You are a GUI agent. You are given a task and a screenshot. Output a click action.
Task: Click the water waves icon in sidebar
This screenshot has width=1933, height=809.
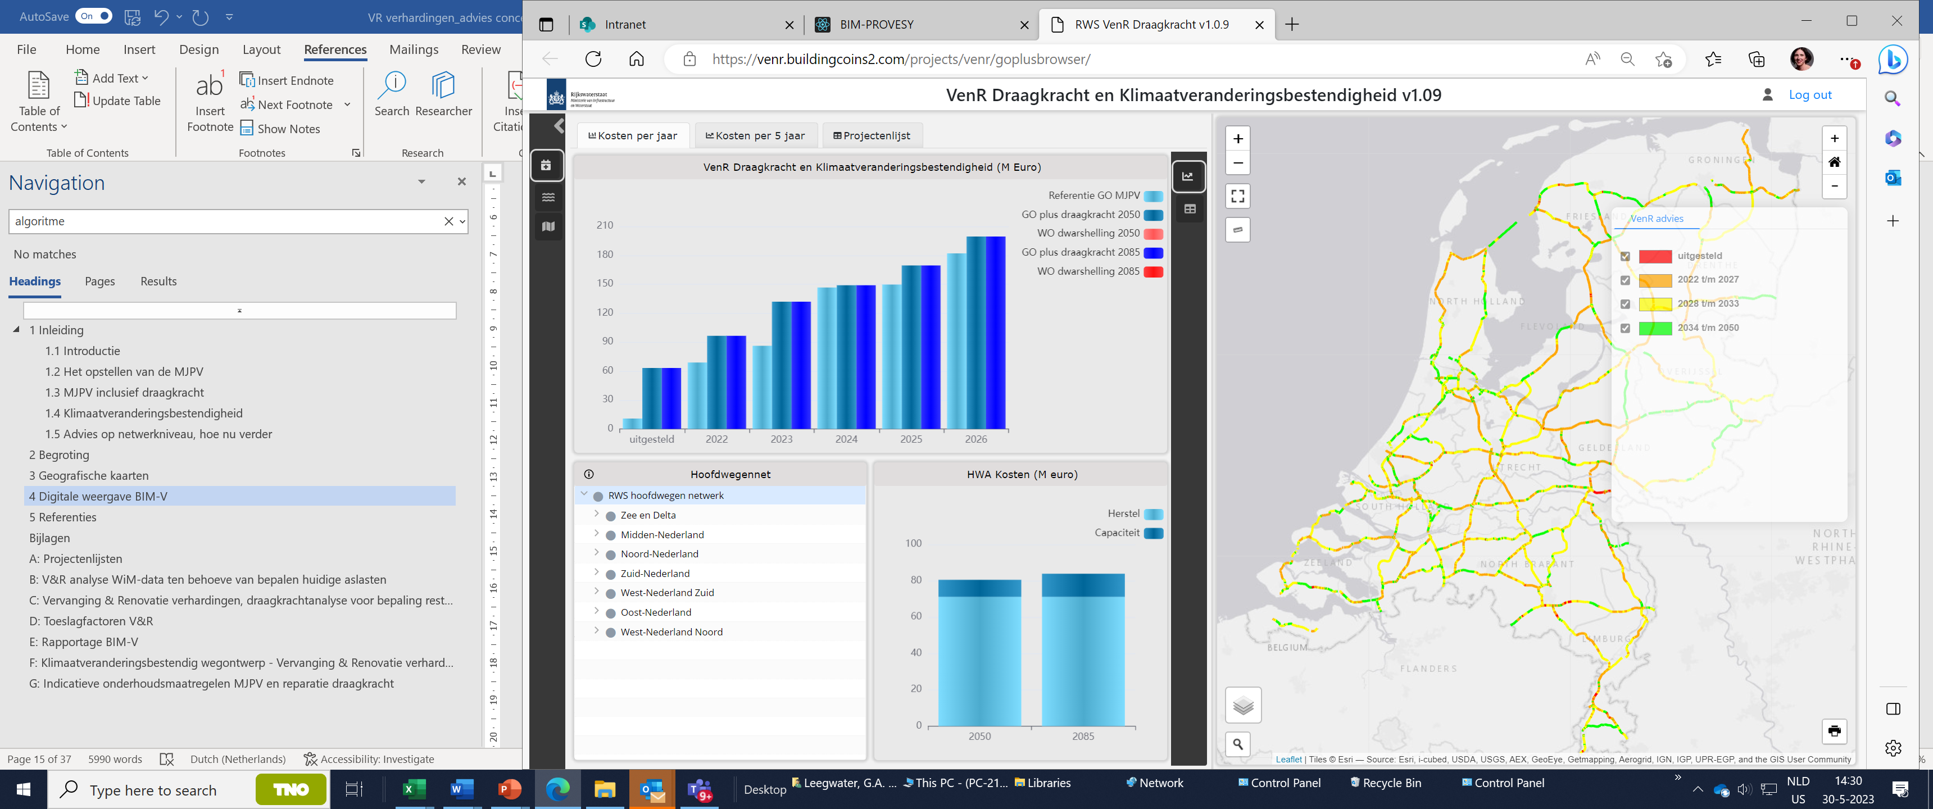point(548,197)
